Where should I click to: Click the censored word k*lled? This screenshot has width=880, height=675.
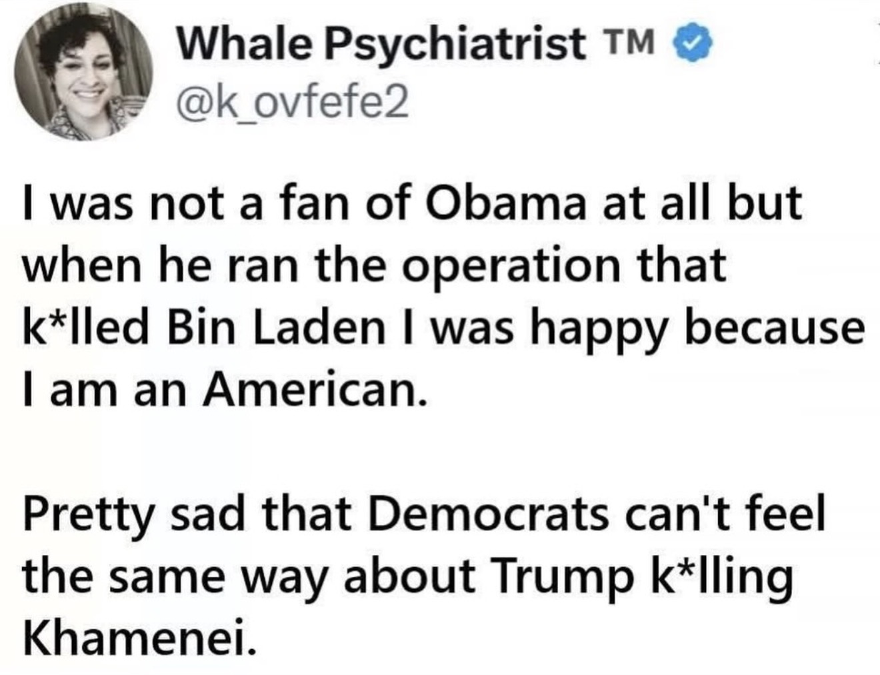coord(87,329)
